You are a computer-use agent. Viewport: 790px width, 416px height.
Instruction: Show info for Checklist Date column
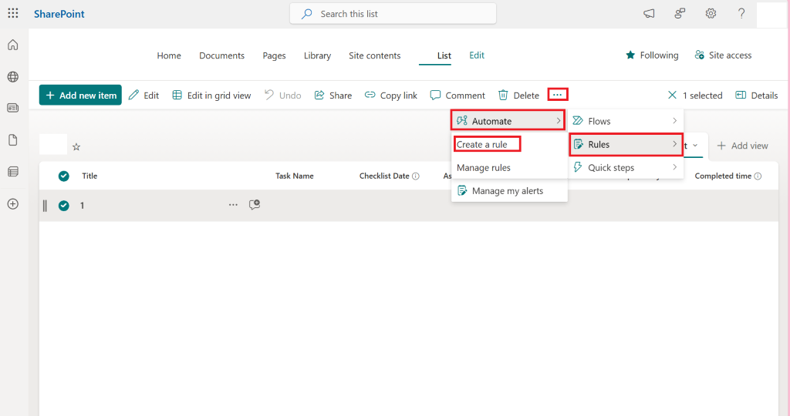coord(416,176)
